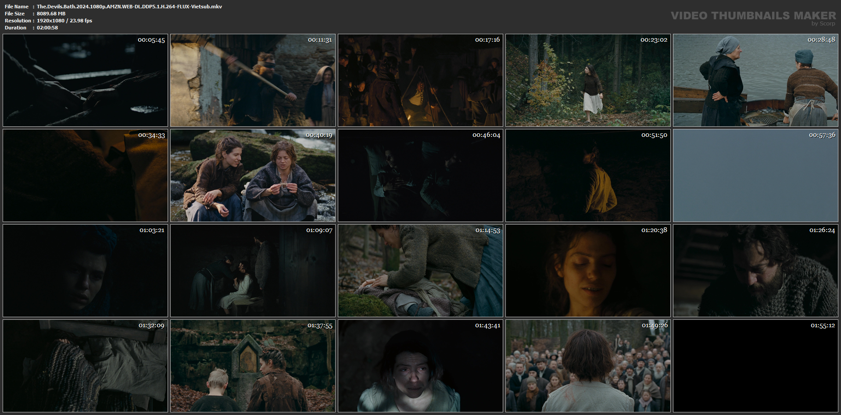Screen dimensions: 841x415
Task: Click the file name ending Vietsub.mkv
Action: point(129,7)
